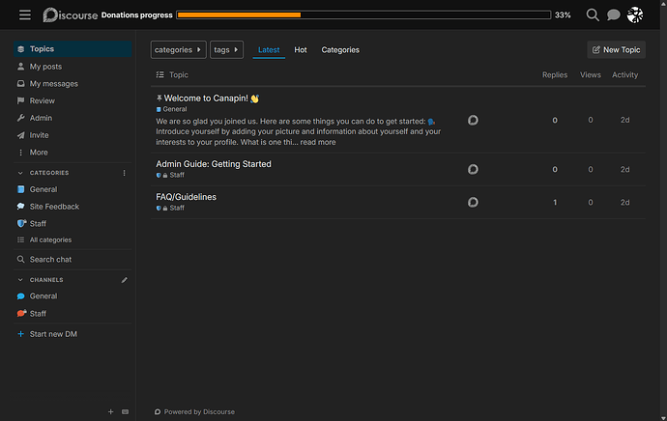Image resolution: width=667 pixels, height=421 pixels.
Task: Click Staff badge under Admin Guide topic
Action: click(x=170, y=175)
